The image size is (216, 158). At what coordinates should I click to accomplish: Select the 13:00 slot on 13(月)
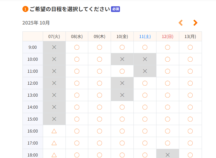click(190, 95)
